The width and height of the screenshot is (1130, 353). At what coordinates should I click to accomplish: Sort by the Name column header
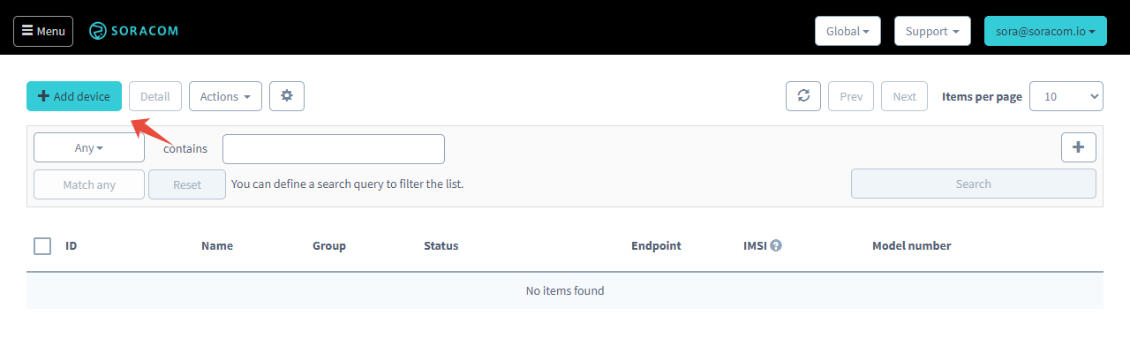tap(217, 245)
